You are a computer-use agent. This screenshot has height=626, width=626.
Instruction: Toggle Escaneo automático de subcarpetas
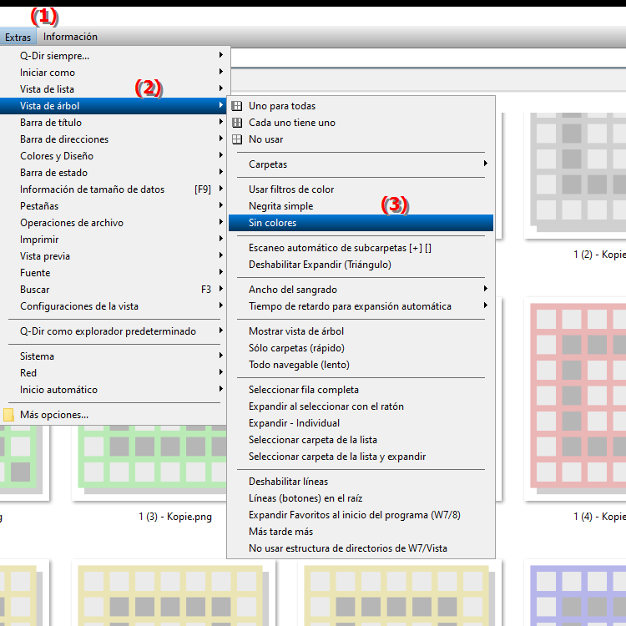click(361, 248)
